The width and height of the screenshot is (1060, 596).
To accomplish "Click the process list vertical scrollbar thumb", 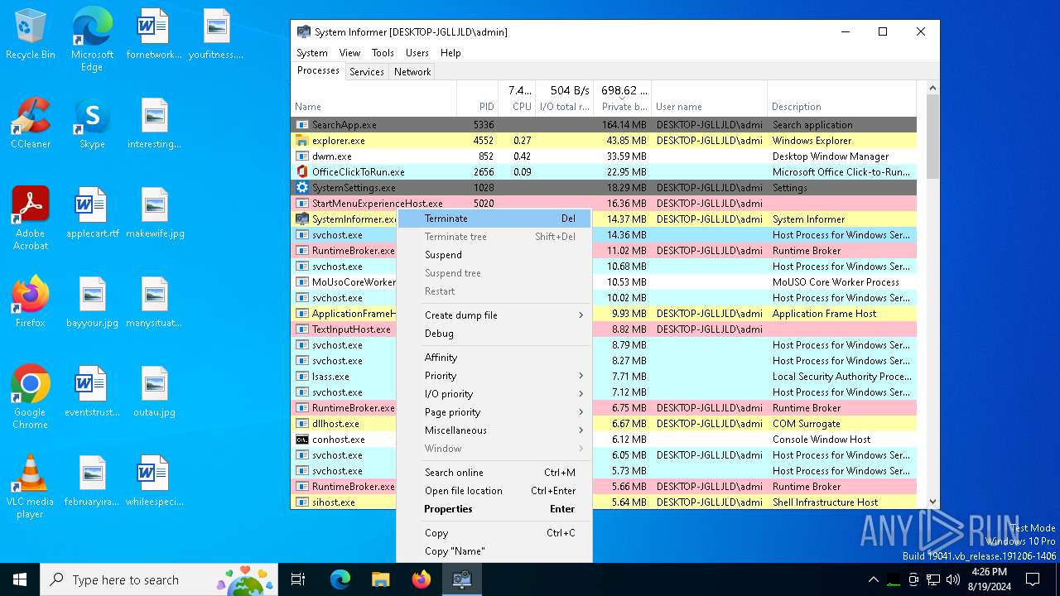I will [932, 137].
